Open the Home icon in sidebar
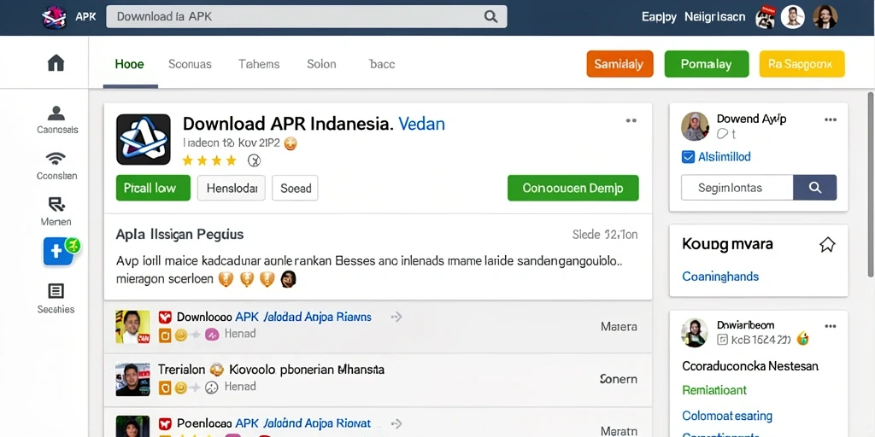 tap(56, 63)
